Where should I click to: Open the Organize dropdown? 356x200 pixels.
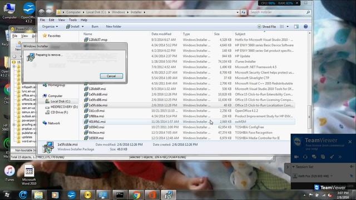(x=50, y=27)
